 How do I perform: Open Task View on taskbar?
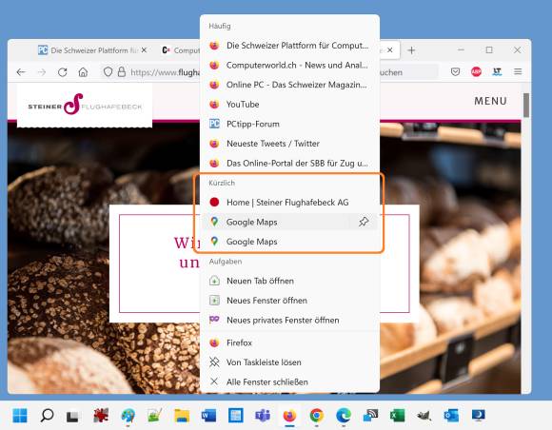coord(73,416)
